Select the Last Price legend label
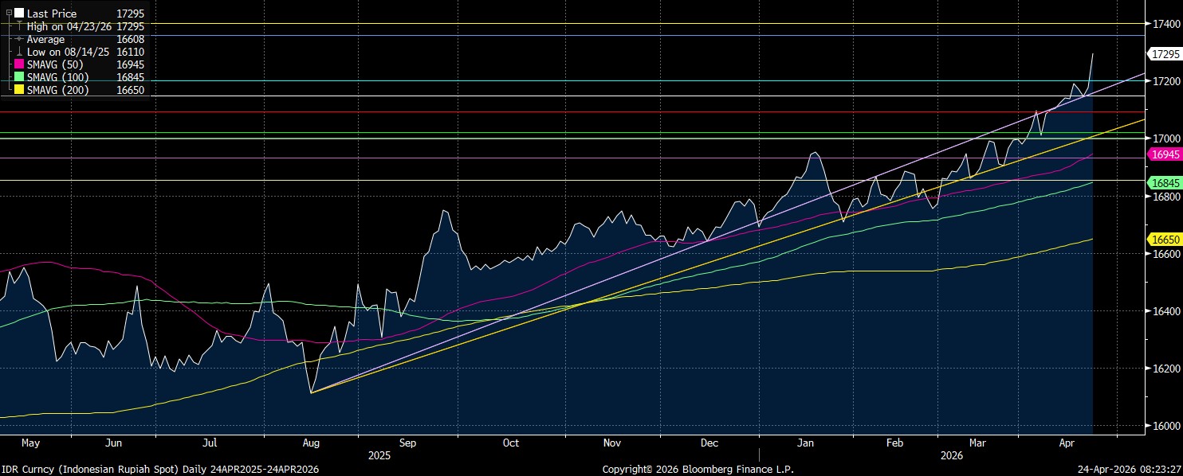 coord(52,14)
